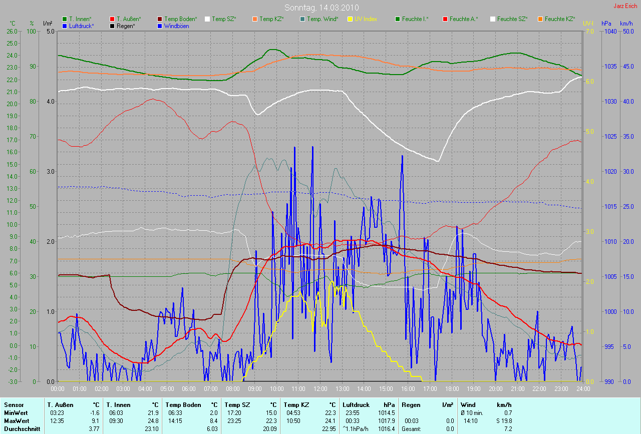Screen dimensions: 641x434
Task: Click the T. Innen average 23.10
Action: [152, 429]
